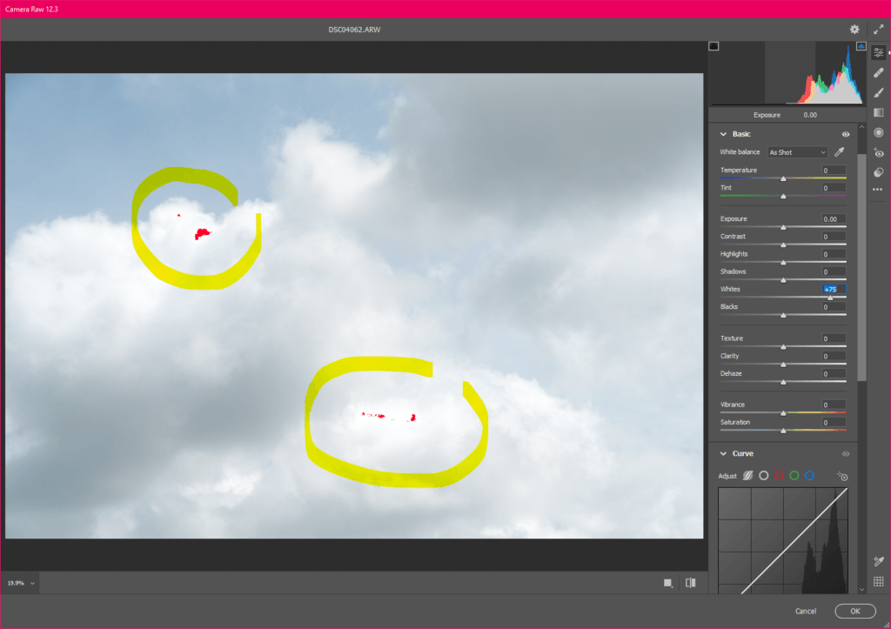Image resolution: width=891 pixels, height=629 pixels.
Task: Focus the Whites +75 value field
Action: click(x=834, y=289)
